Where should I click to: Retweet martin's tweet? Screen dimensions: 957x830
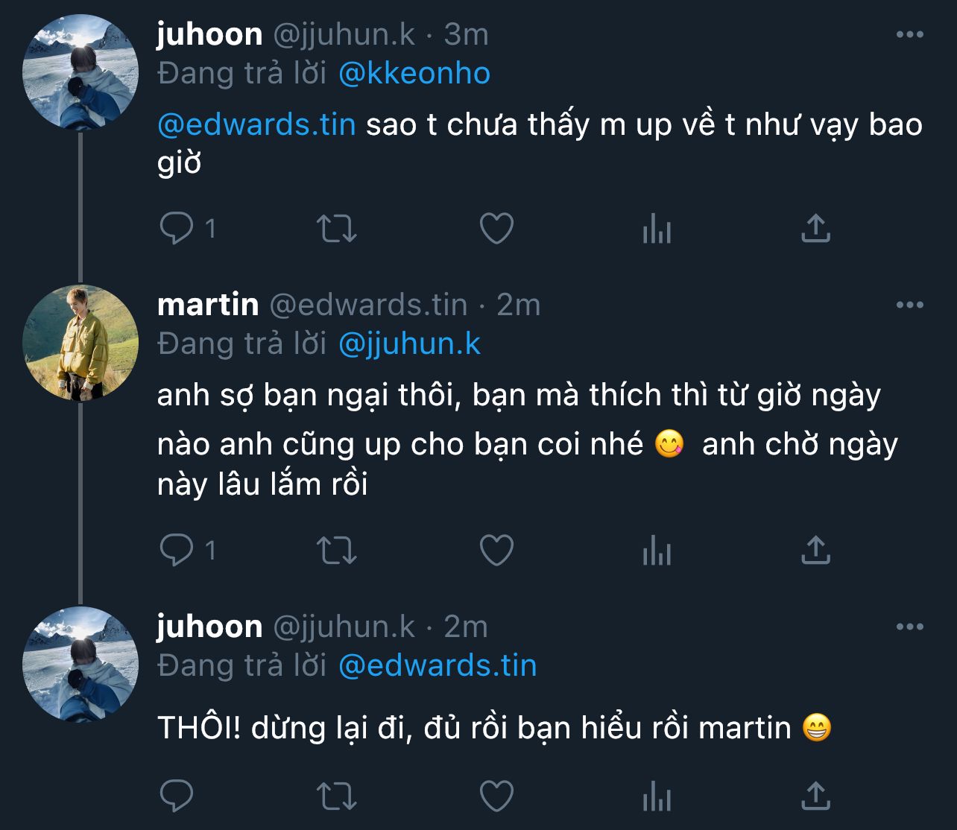(337, 551)
